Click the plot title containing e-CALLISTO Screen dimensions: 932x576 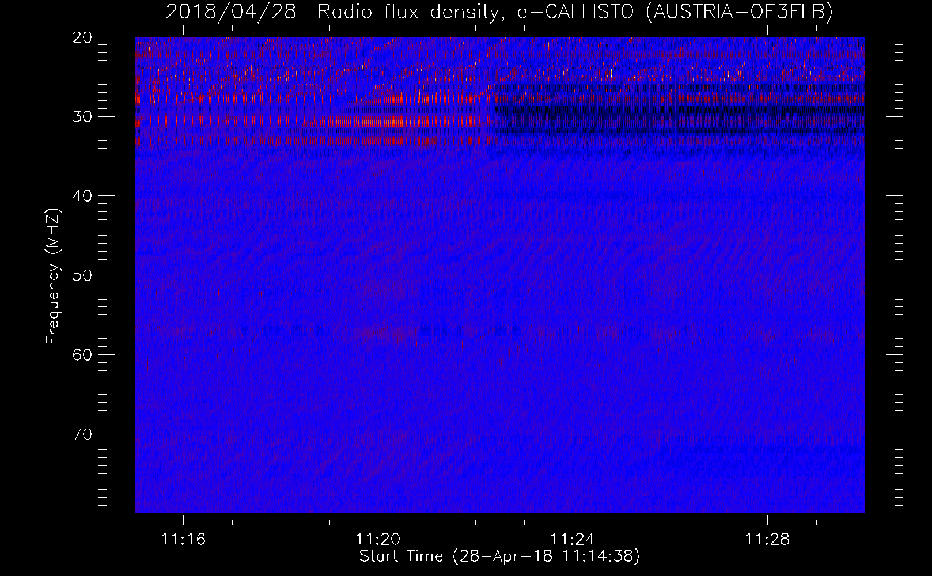coord(499,12)
